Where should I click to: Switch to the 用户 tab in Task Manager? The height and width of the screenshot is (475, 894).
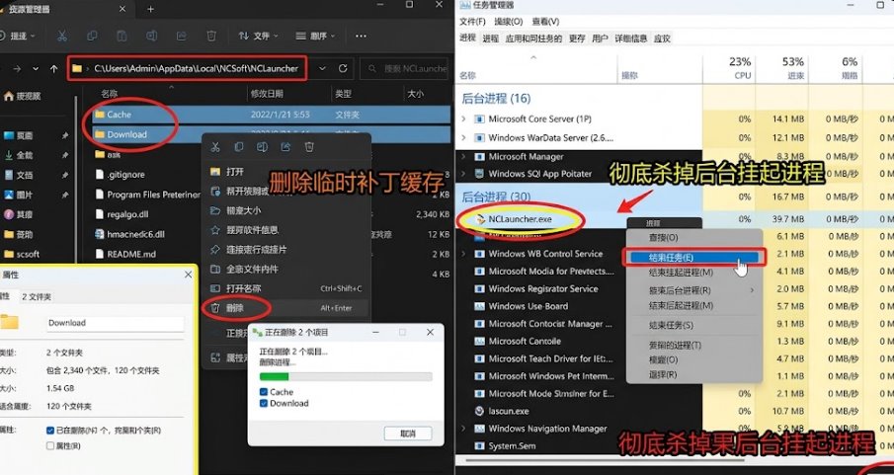click(x=600, y=39)
